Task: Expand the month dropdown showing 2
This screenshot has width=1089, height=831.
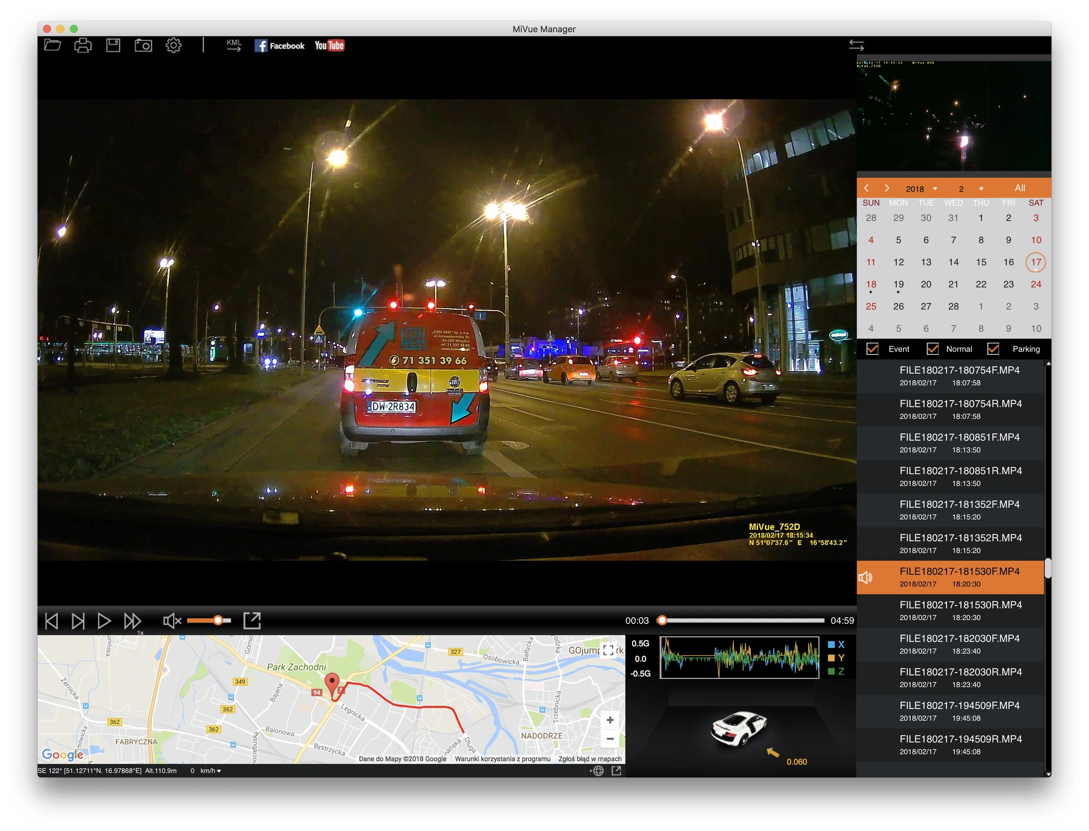Action: [x=971, y=189]
